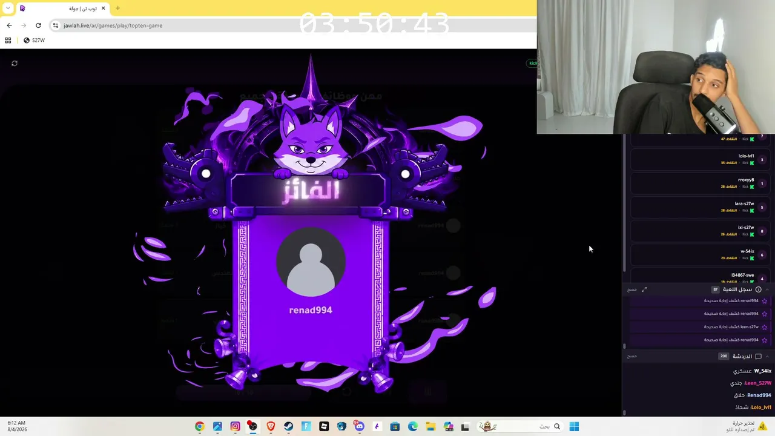This screenshot has width=775, height=436.
Task: Collapse the سجل اللعبة game log section
Action: (767, 289)
